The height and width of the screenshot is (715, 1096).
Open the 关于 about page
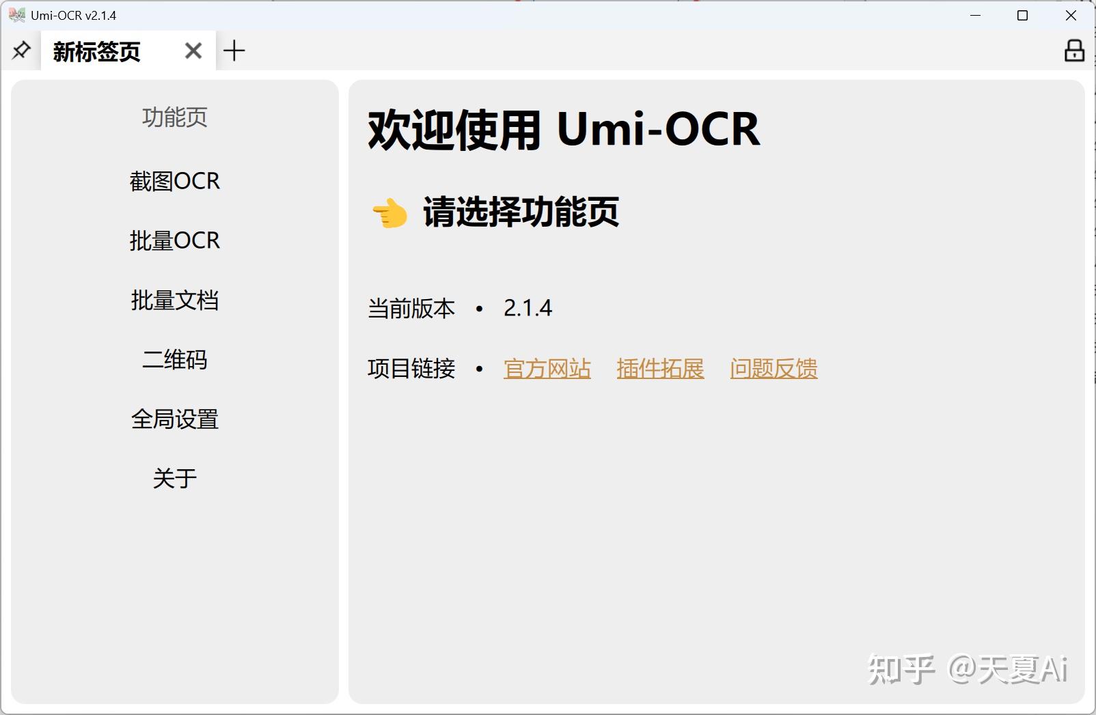[175, 478]
